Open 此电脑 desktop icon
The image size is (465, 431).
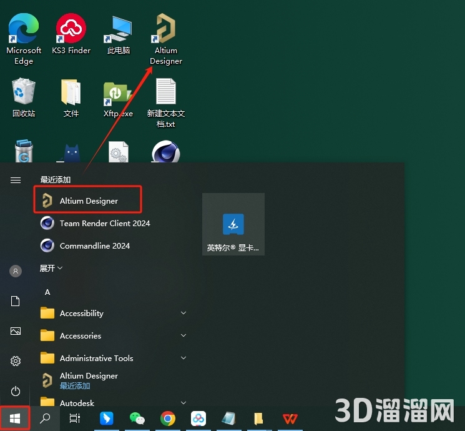pos(119,35)
